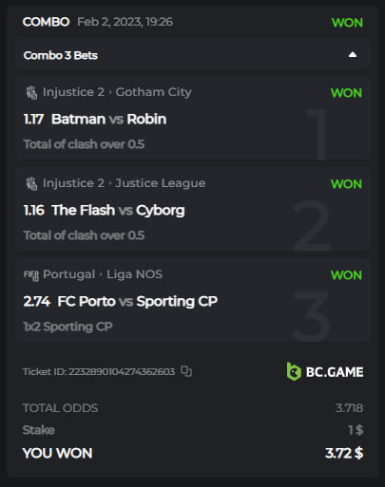Select the Justice League category label
This screenshot has width=385, height=487.
pyautogui.click(x=161, y=183)
